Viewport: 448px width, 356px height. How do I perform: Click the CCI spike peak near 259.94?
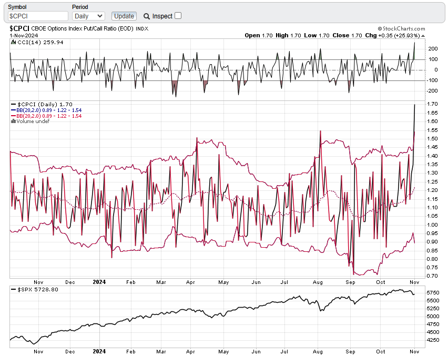coord(414,43)
